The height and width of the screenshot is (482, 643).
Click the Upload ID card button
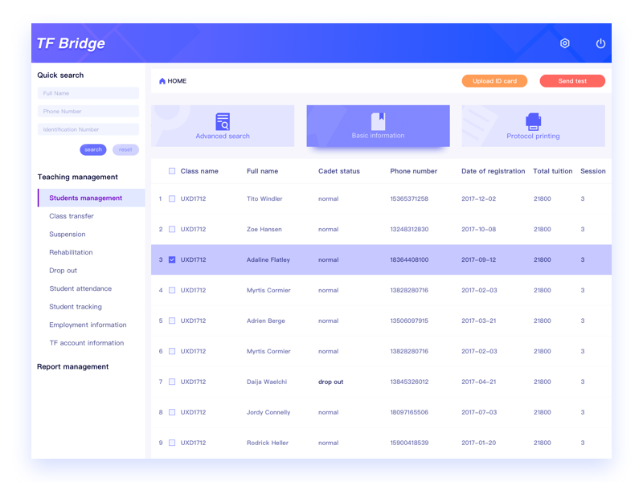(x=494, y=80)
